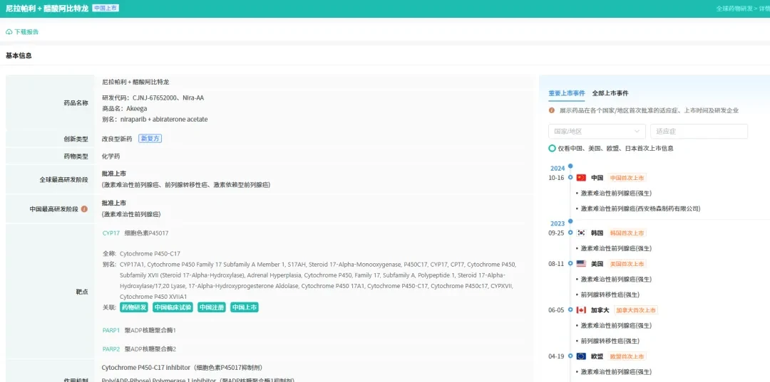Click the South Korea flag icon
The image size is (770, 382).
tap(582, 233)
